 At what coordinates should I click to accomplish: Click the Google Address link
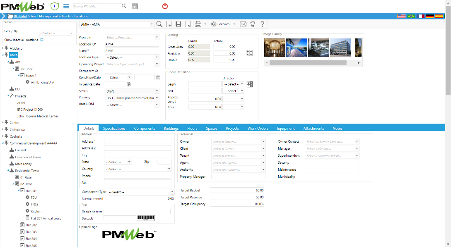[x=92, y=212]
